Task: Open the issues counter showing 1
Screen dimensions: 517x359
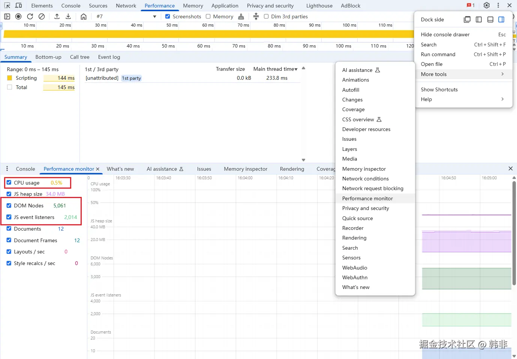Action: tap(471, 6)
